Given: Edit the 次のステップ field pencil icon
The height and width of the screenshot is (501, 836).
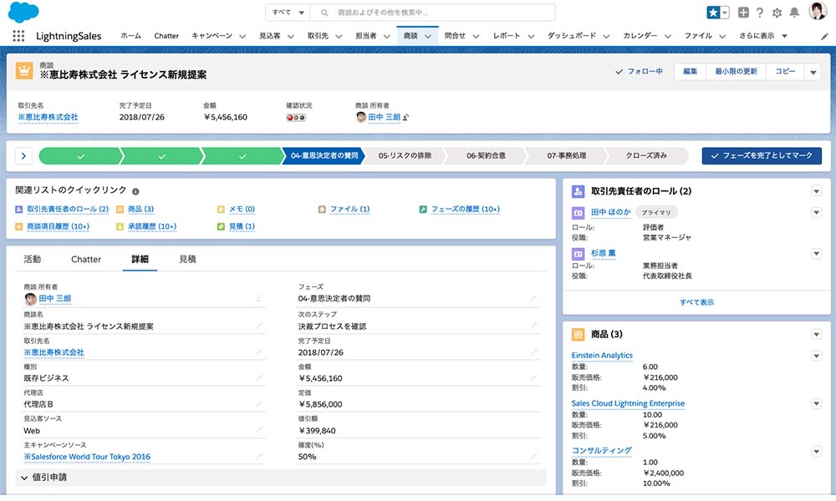Looking at the screenshot, I should click(x=533, y=326).
